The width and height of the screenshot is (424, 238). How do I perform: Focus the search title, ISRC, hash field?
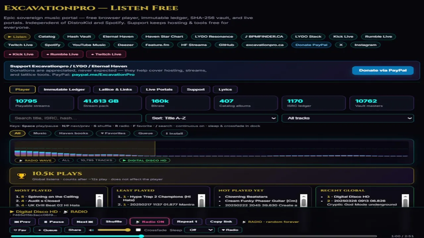click(76, 118)
